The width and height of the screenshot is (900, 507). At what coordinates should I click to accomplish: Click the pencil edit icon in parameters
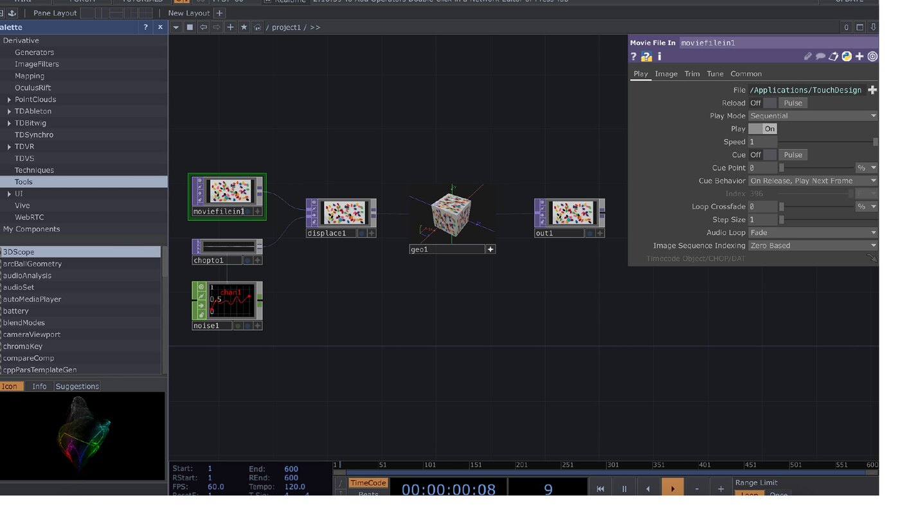808,57
